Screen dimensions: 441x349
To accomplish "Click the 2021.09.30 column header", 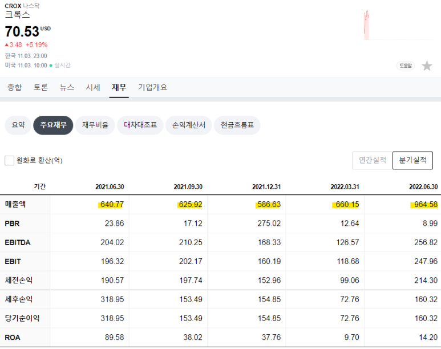I will pyautogui.click(x=188, y=186).
